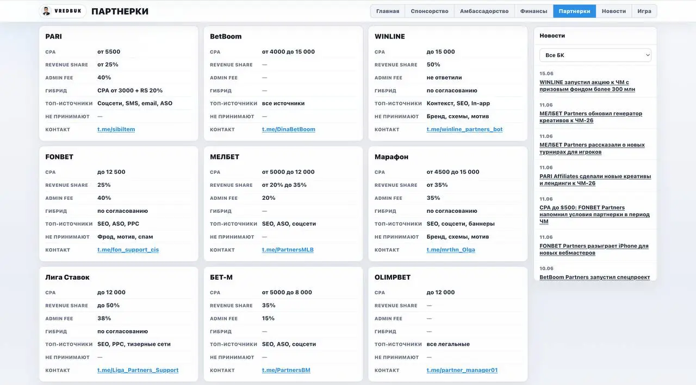Open WINLINE contact t.me/winline_partners_bot
The image size is (696, 385).
coord(464,129)
